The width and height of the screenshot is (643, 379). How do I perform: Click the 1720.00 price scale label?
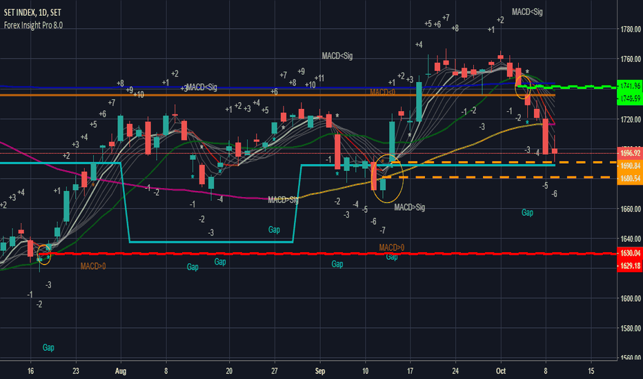point(631,120)
